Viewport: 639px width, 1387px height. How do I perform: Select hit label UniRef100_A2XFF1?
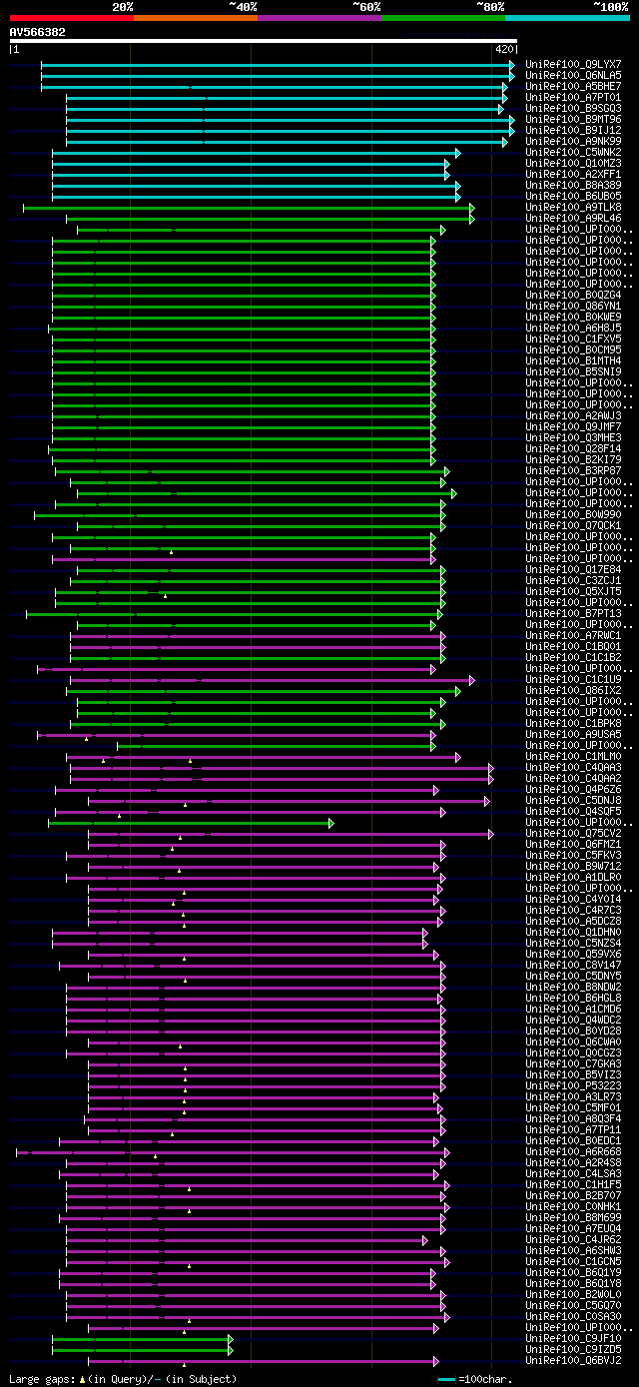tap(573, 174)
